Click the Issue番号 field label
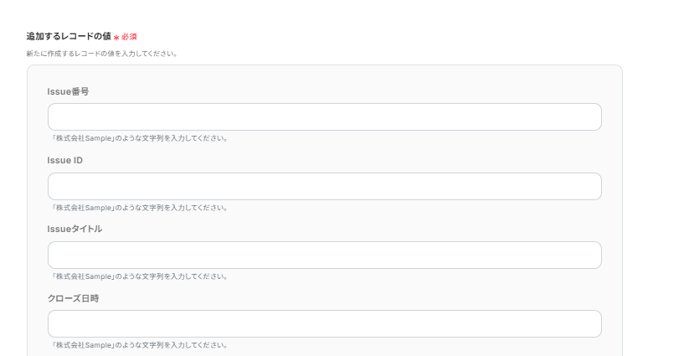This screenshot has width=699, height=356. (68, 91)
